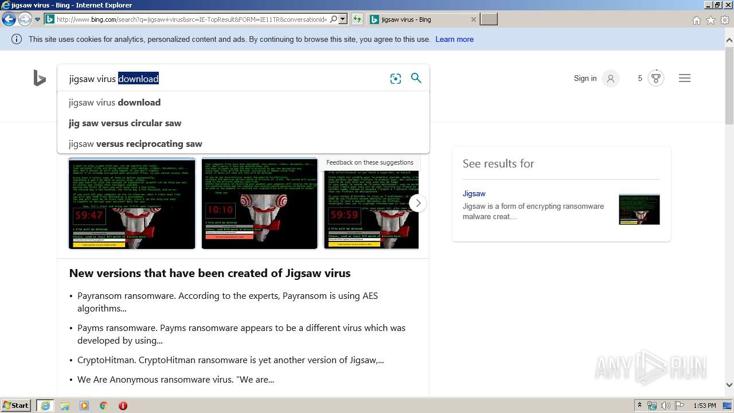This screenshot has width=734, height=413.
Task: Click 'Sign in' on Bing
Action: pyautogui.click(x=585, y=78)
